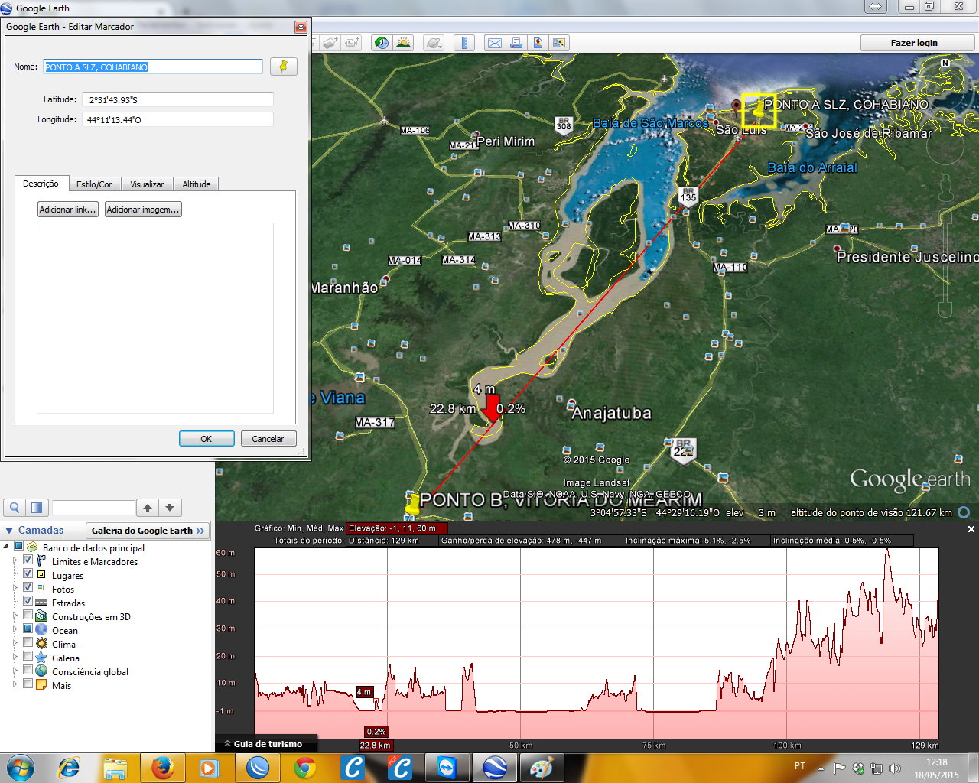979x783 pixels.
Task: Expand the Construções em 3D node
Action: [15, 616]
